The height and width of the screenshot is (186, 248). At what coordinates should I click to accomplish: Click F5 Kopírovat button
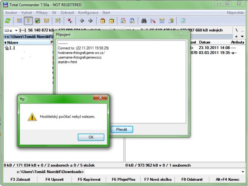coord(89,179)
